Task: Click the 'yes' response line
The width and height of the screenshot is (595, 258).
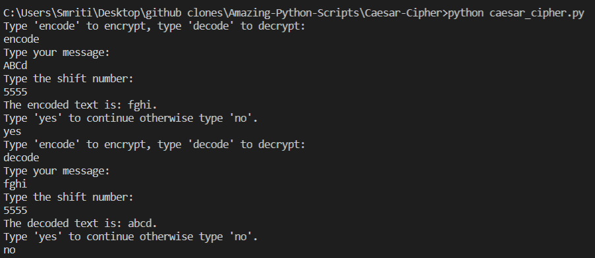Action: (13, 132)
